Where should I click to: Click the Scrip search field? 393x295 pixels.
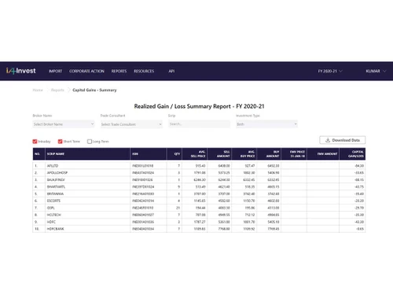(x=199, y=124)
